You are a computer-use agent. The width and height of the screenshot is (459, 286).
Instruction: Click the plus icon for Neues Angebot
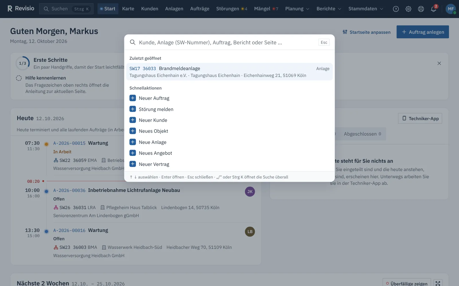pos(133,153)
